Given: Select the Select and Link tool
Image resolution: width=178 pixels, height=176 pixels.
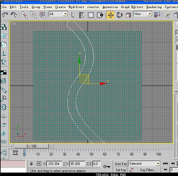Looking at the screenshot, I should [x=24, y=15].
